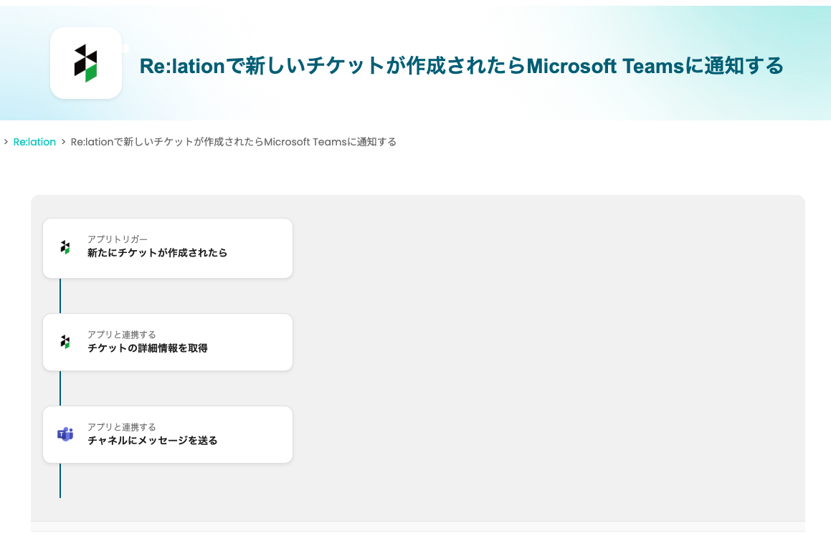The height and width of the screenshot is (541, 831).
Task: Click the first breadcrumb chevron before Re:lation
Action: (x=6, y=142)
